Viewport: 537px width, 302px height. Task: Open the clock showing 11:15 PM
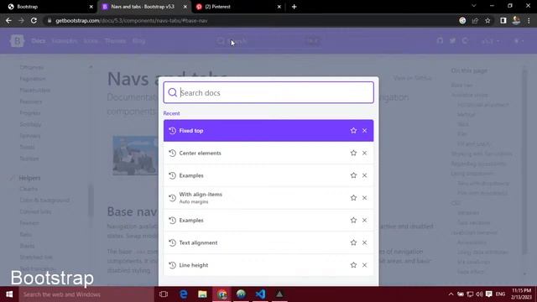click(522, 294)
